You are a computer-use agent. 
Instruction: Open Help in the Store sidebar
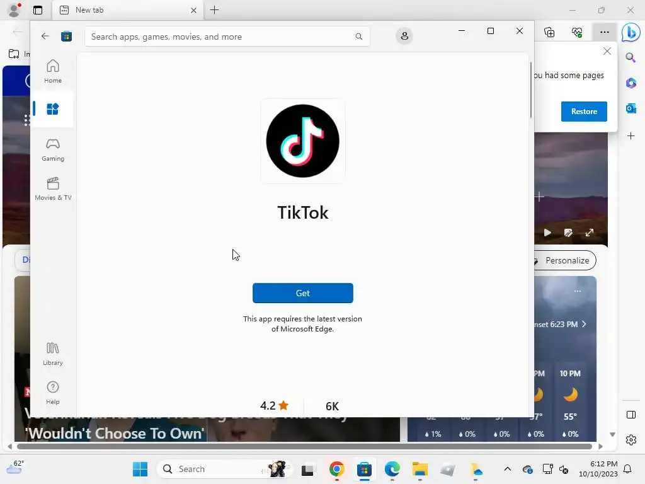click(x=53, y=393)
